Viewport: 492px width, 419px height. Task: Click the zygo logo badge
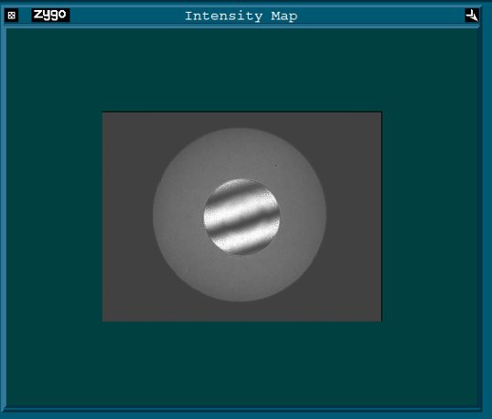50,15
